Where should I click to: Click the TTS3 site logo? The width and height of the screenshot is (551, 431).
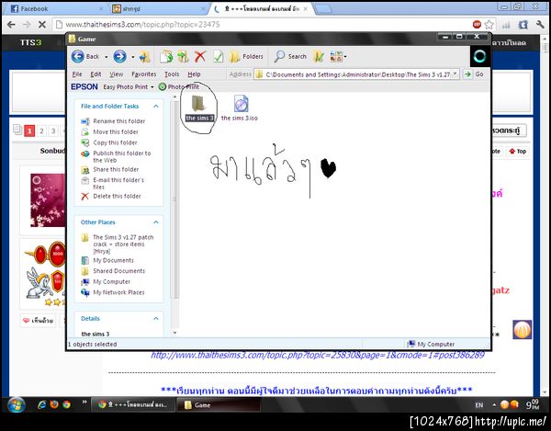(30, 42)
